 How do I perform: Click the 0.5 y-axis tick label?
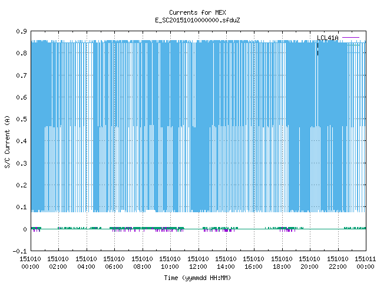(x=21, y=119)
